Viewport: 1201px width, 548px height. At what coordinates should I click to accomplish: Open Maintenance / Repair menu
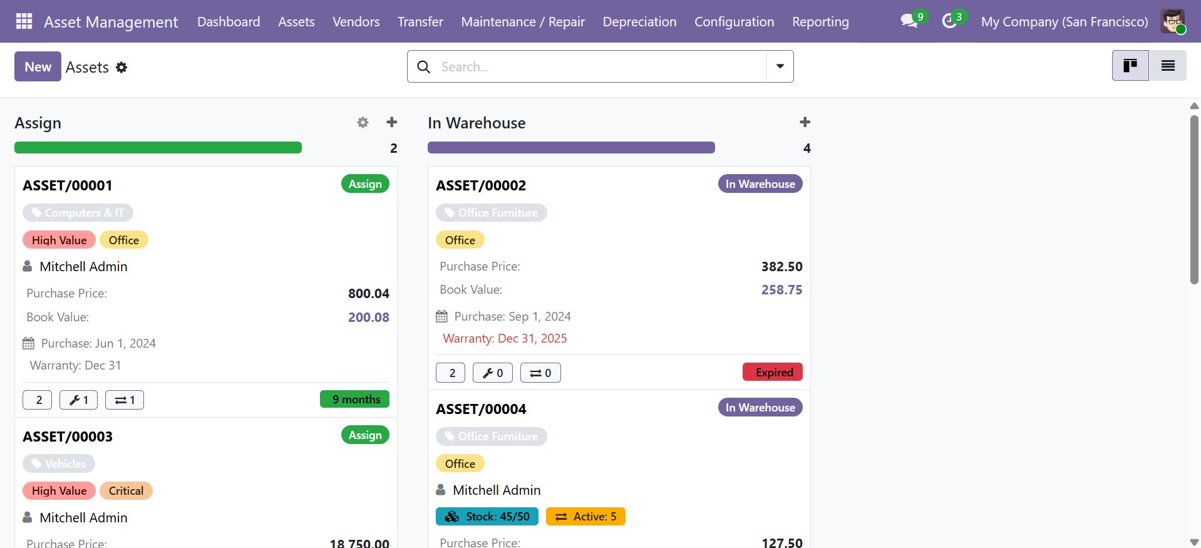coord(523,21)
